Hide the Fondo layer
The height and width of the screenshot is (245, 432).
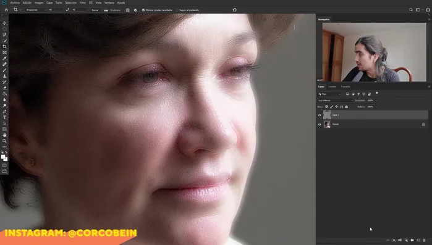[320, 124]
